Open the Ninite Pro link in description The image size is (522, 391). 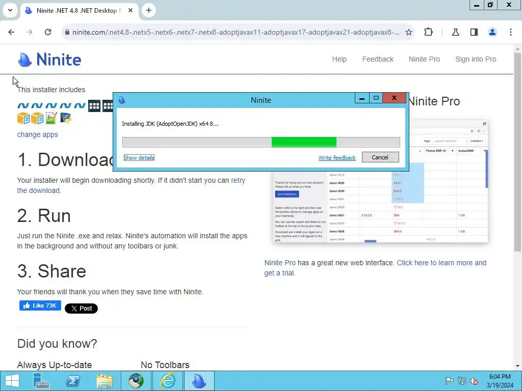coord(280,263)
